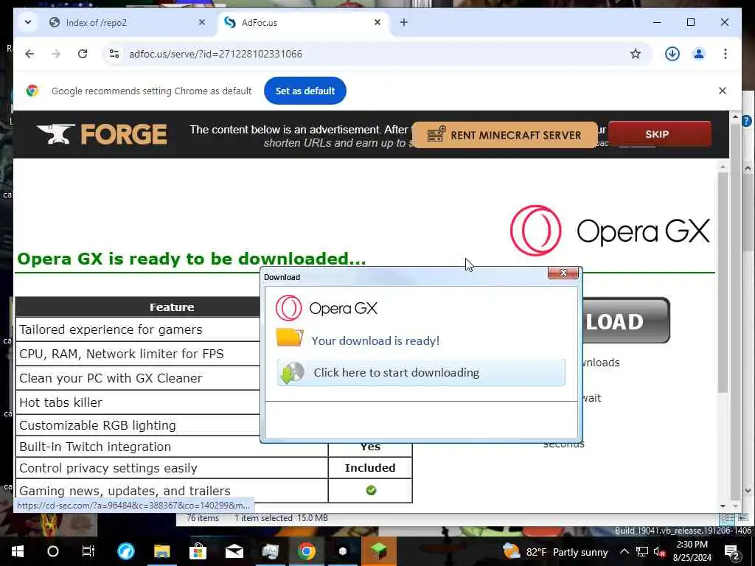The width and height of the screenshot is (755, 566).
Task: Open the theater masks app on taskbar
Action: click(270, 551)
